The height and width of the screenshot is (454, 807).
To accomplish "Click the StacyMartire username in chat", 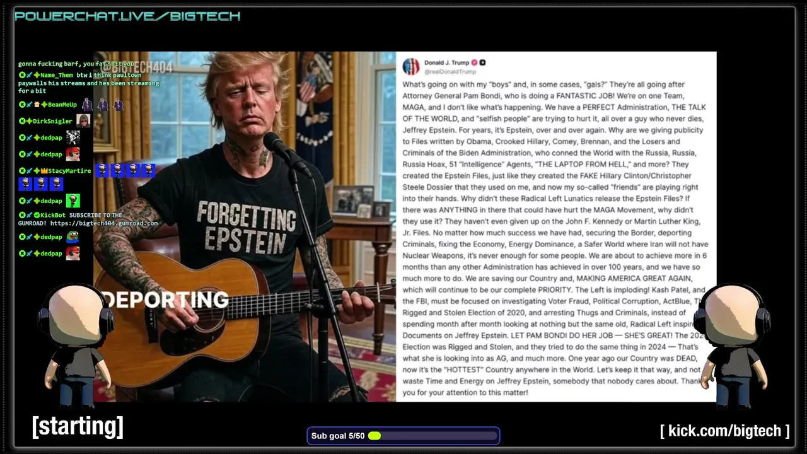I will point(69,170).
